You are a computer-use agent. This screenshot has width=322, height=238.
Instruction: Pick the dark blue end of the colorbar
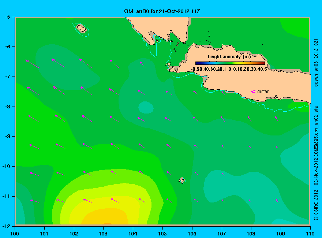pos(197,63)
